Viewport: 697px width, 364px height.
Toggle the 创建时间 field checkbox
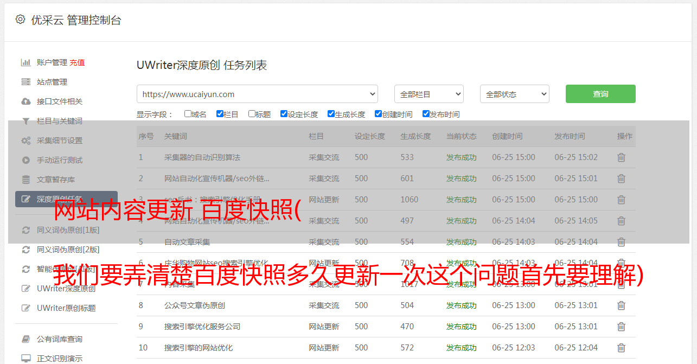[x=378, y=114]
